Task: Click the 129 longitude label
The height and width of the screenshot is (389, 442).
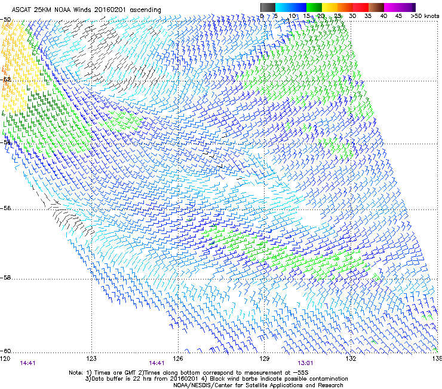Action: (x=264, y=358)
